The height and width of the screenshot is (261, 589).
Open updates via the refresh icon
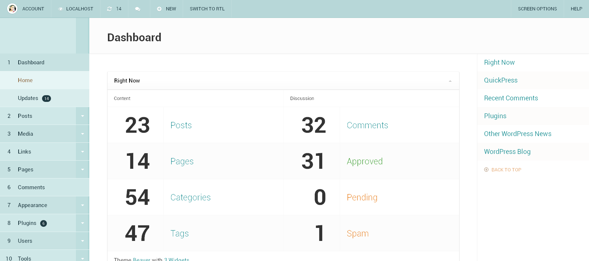(x=109, y=9)
